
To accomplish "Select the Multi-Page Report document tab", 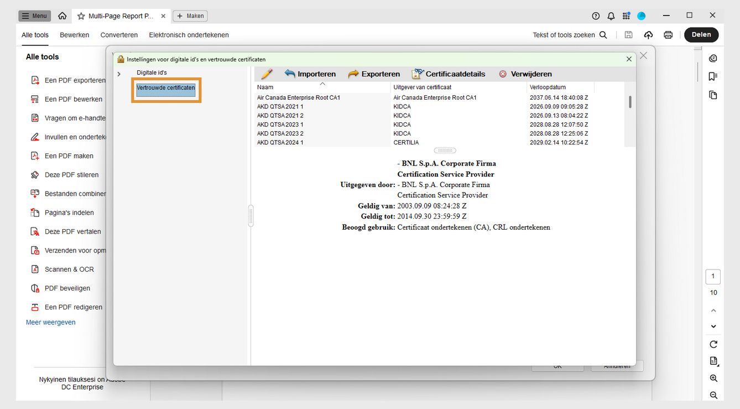I will tap(121, 16).
